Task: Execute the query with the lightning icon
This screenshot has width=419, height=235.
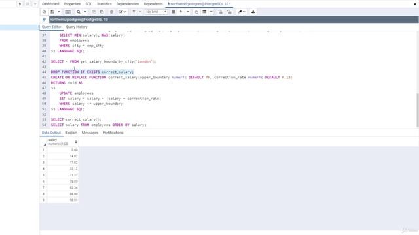Action: [x=181, y=12]
